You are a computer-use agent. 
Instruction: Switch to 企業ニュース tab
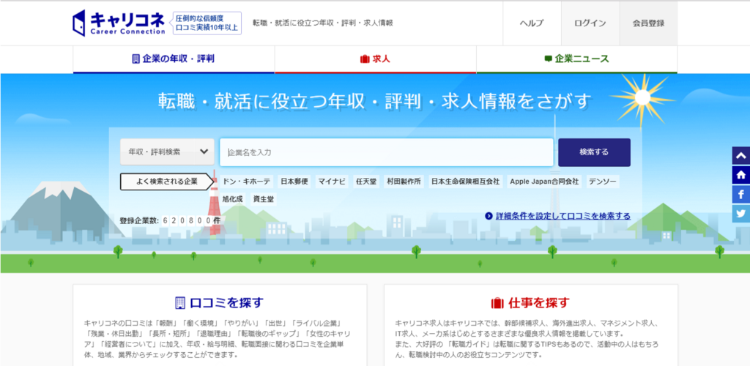pyautogui.click(x=577, y=59)
